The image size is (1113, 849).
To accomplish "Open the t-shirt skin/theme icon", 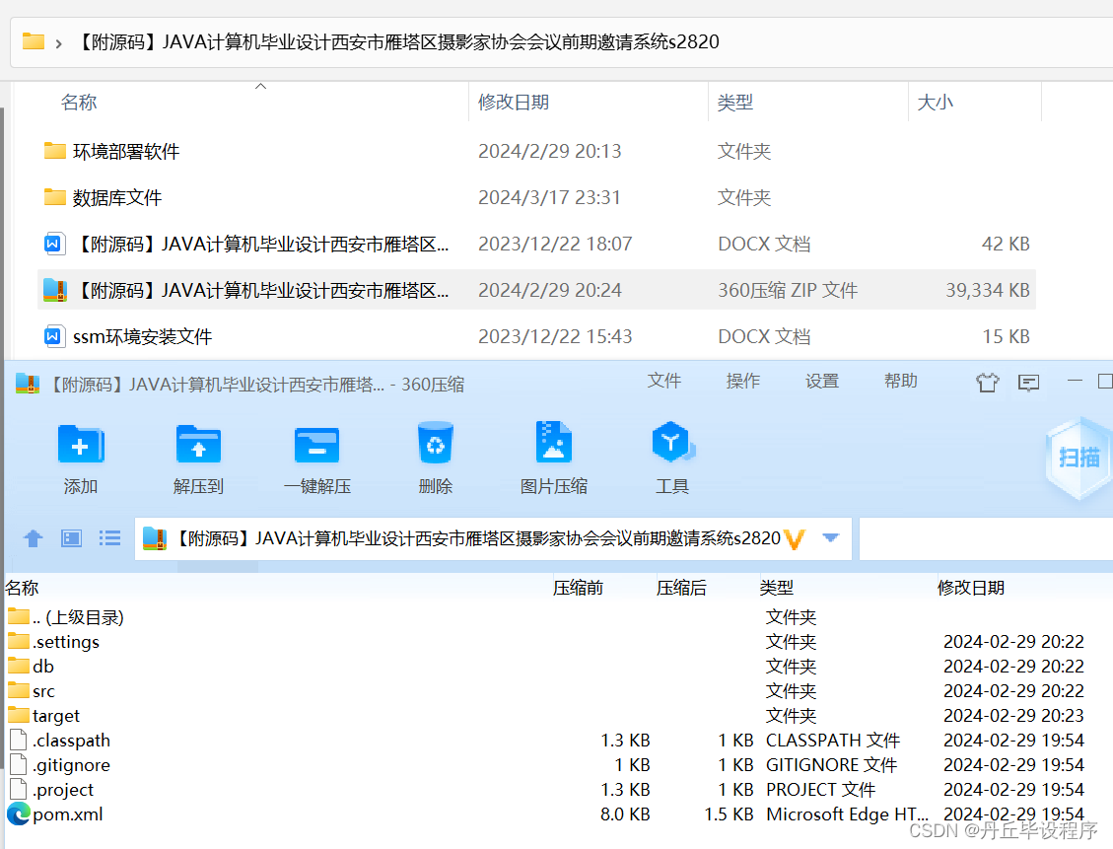I will pos(987,383).
